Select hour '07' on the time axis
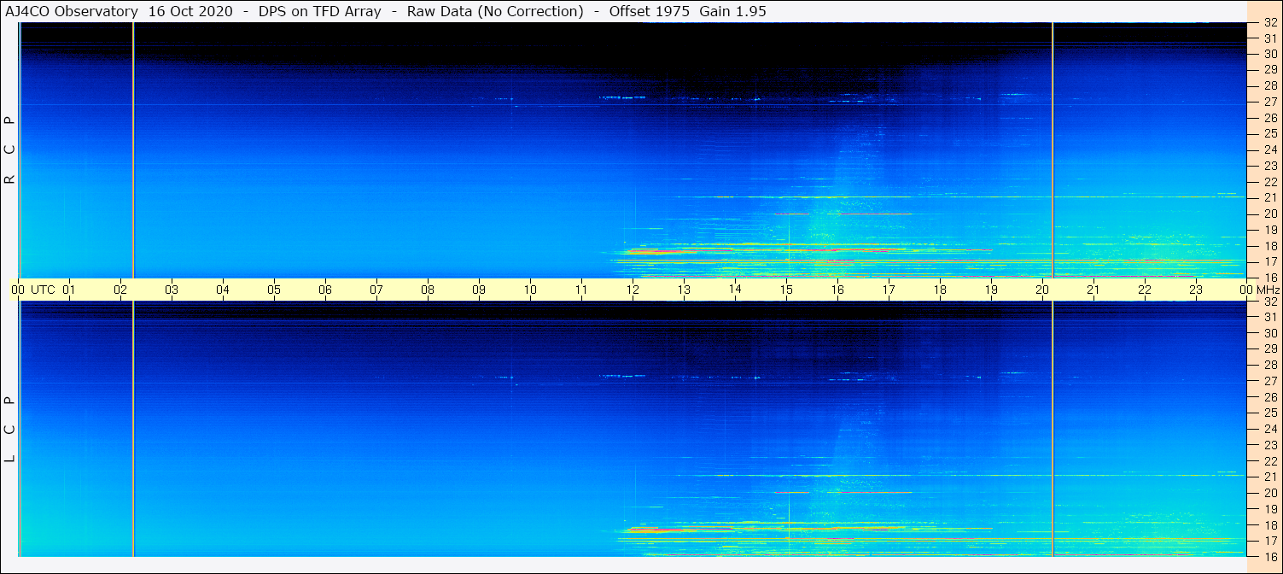The image size is (1283, 574). pyautogui.click(x=376, y=290)
